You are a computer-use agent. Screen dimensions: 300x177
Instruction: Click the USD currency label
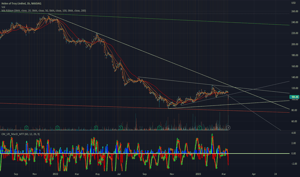(294, 3)
